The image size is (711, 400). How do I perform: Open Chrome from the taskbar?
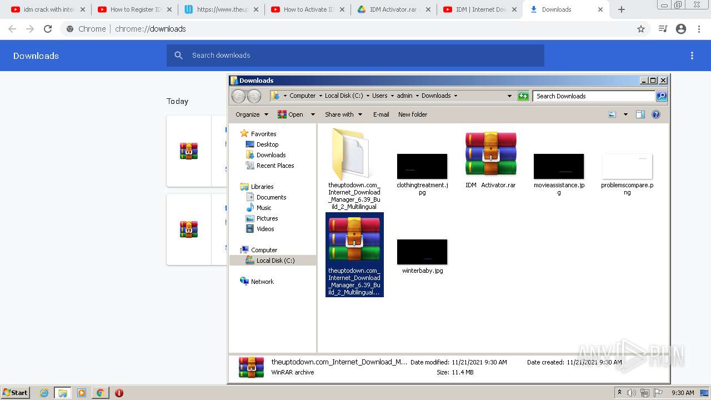(x=100, y=393)
